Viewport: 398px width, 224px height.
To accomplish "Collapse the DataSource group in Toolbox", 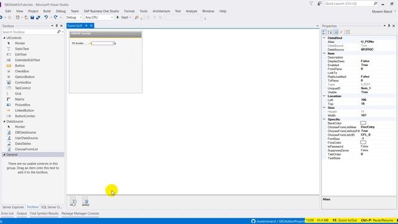I will click(4, 121).
